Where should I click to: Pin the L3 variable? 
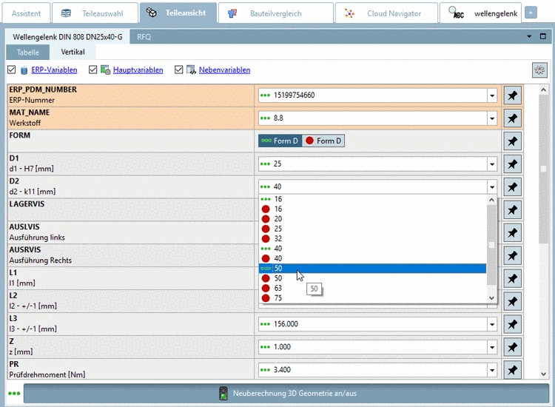tap(512, 324)
